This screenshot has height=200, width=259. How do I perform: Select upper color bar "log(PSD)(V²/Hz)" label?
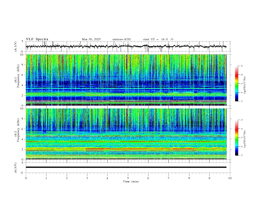245,85
